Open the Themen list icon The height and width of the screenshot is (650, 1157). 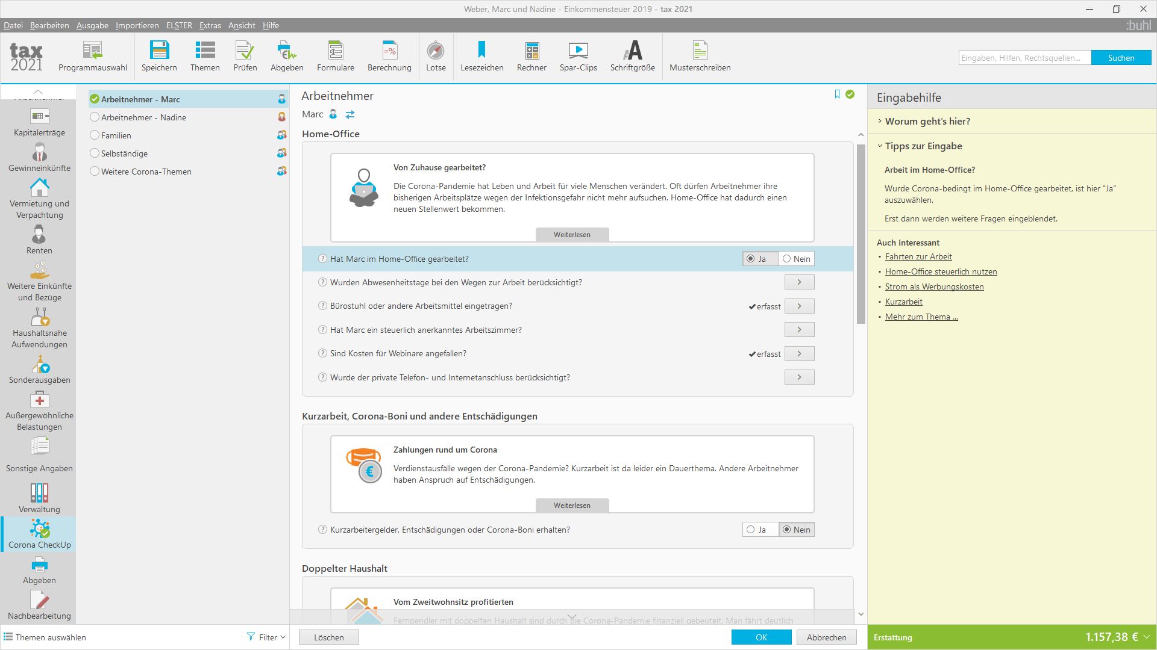coord(205,50)
